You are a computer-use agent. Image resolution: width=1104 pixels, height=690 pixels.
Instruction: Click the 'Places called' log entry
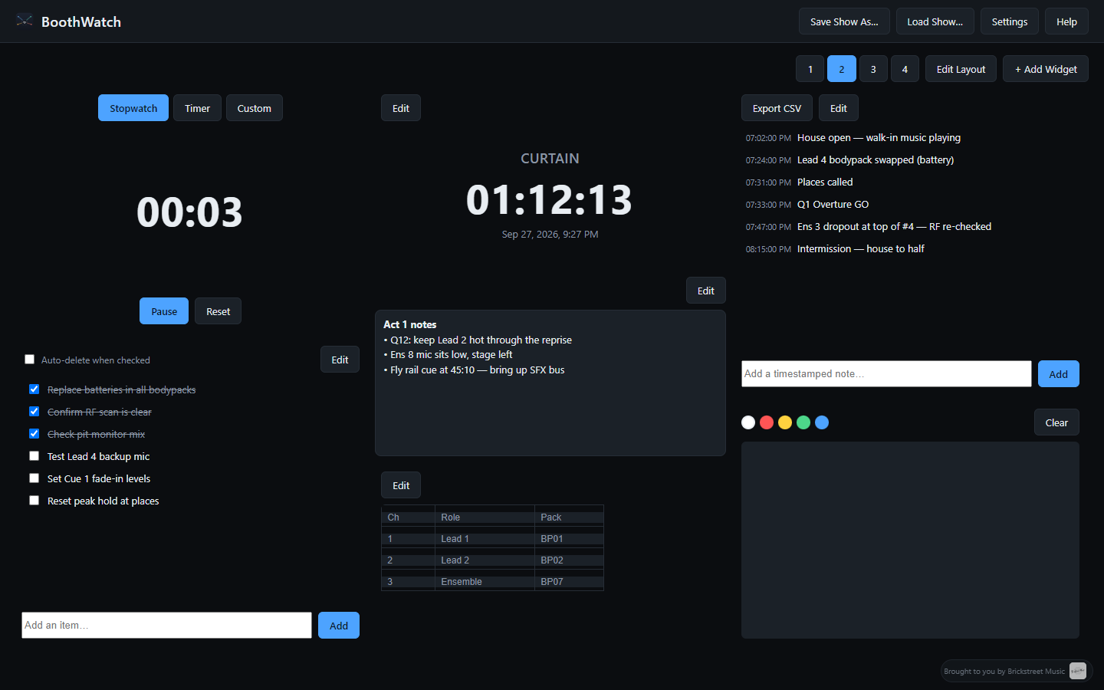click(825, 182)
